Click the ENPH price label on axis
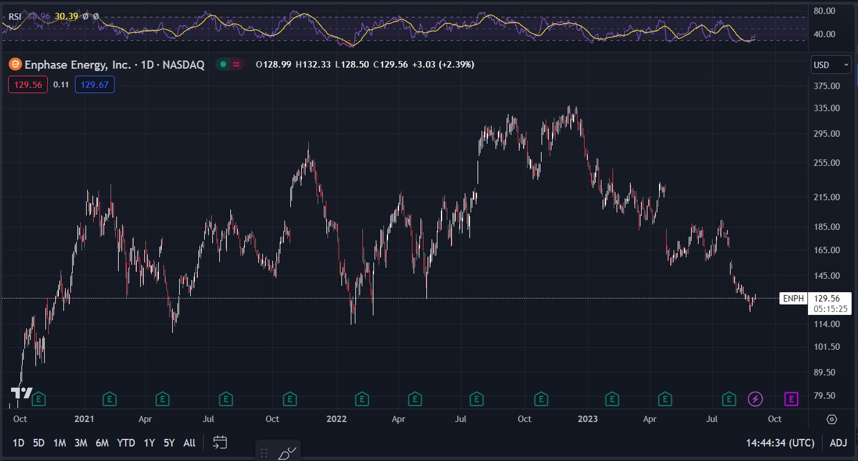The image size is (858, 461). (793, 299)
